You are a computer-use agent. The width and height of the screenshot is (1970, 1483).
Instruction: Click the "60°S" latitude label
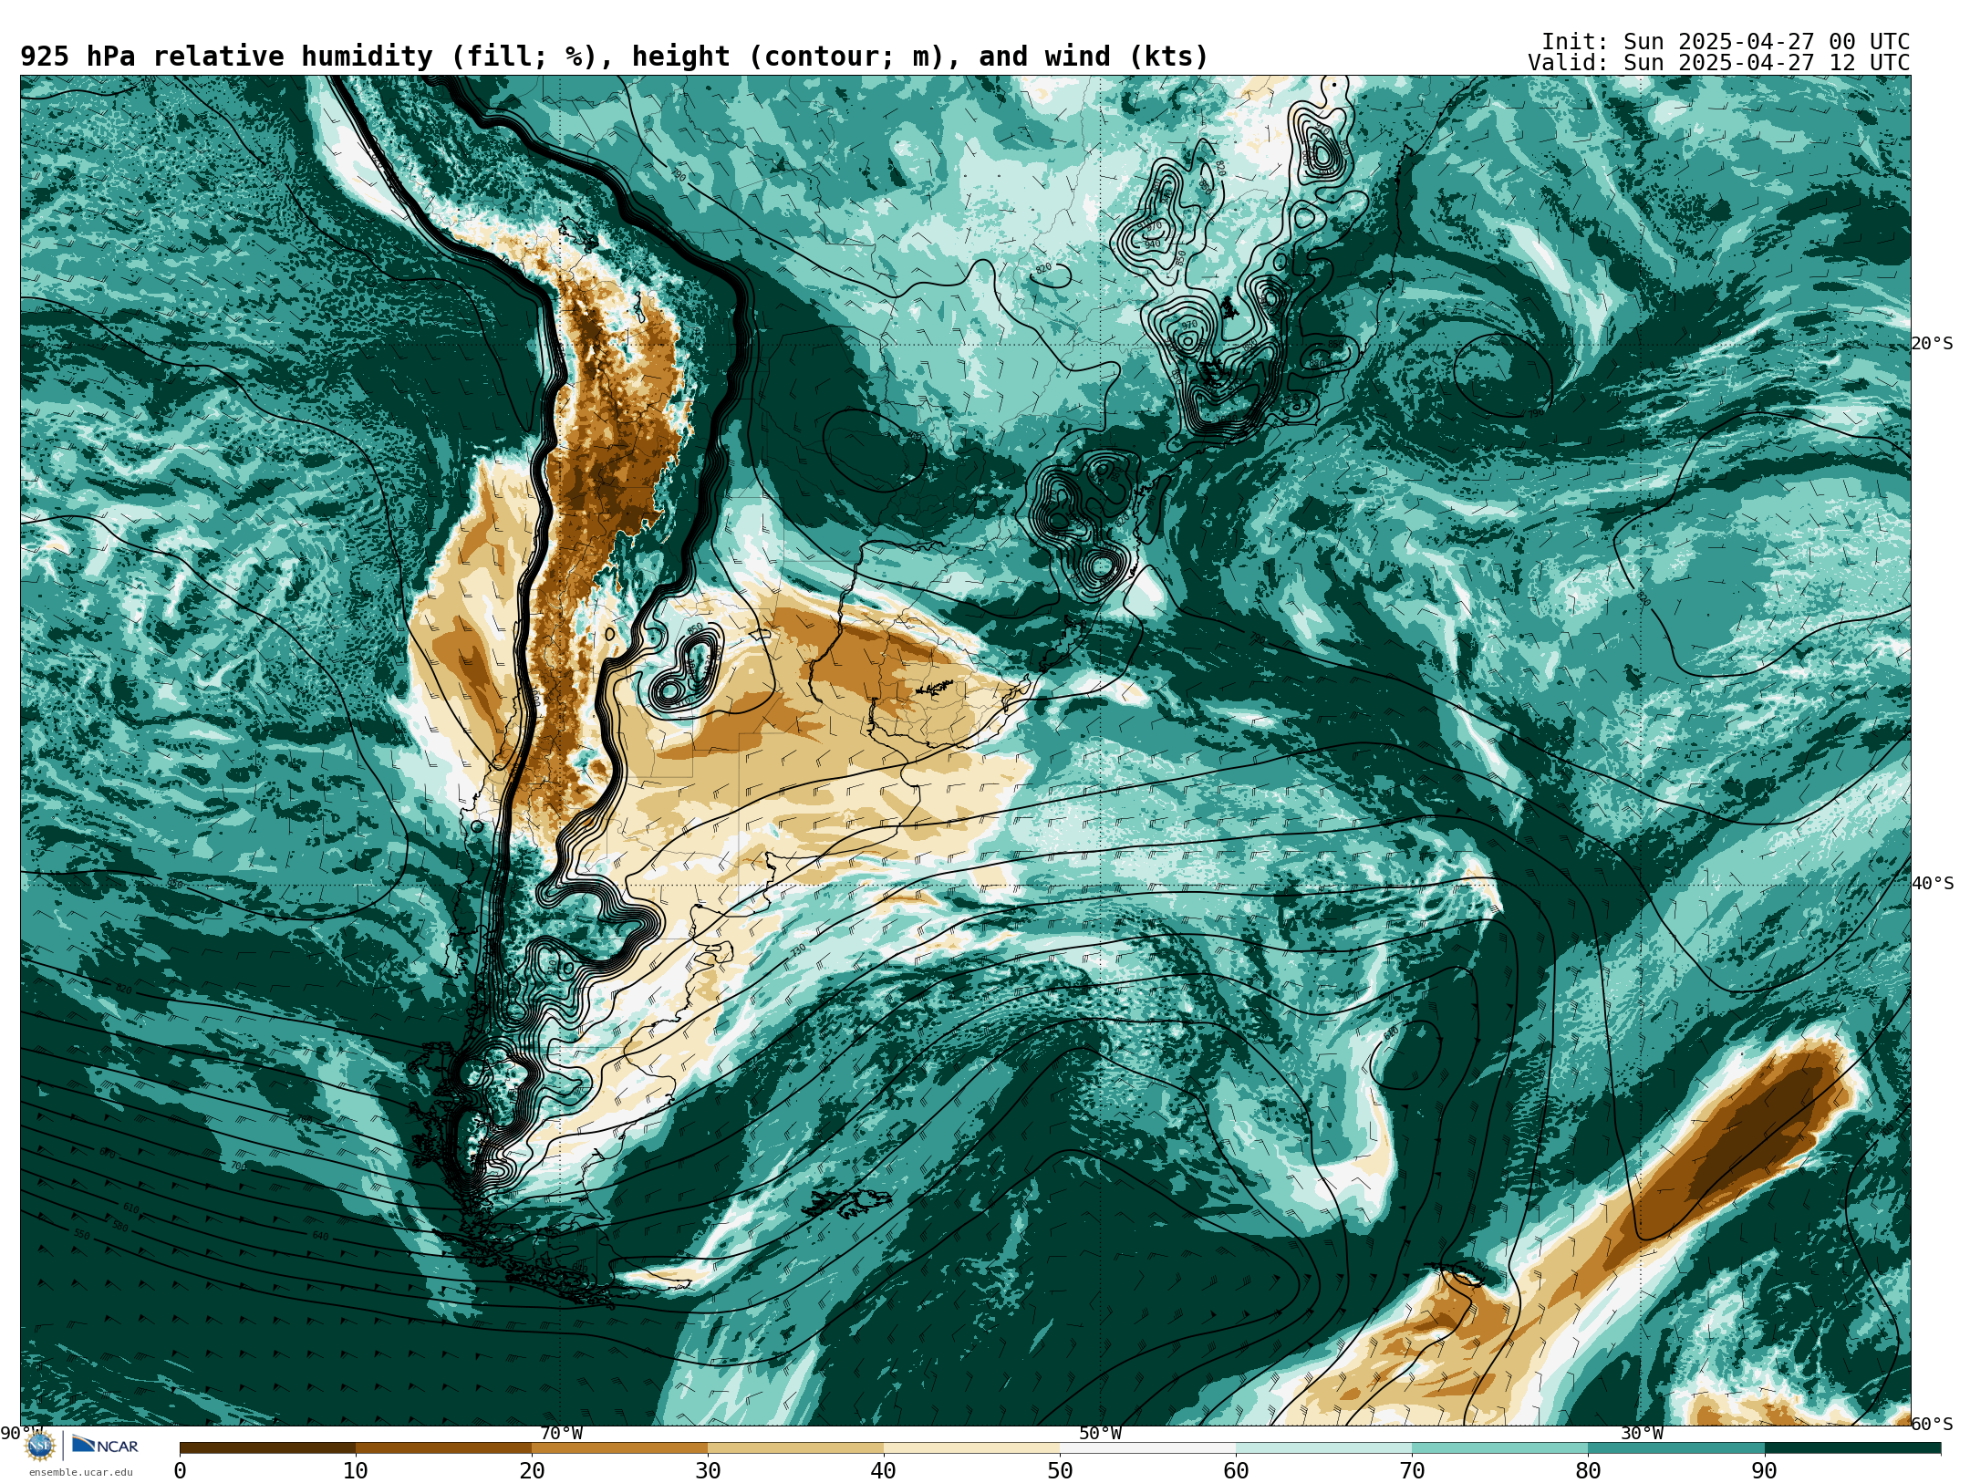pyautogui.click(x=1933, y=1424)
